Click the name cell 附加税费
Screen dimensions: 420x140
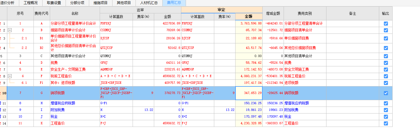pos(75,110)
